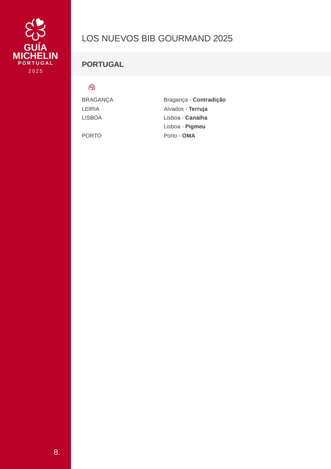This screenshot has width=331, height=469.
Task: Click the page number '8.'
Action: 57,452
